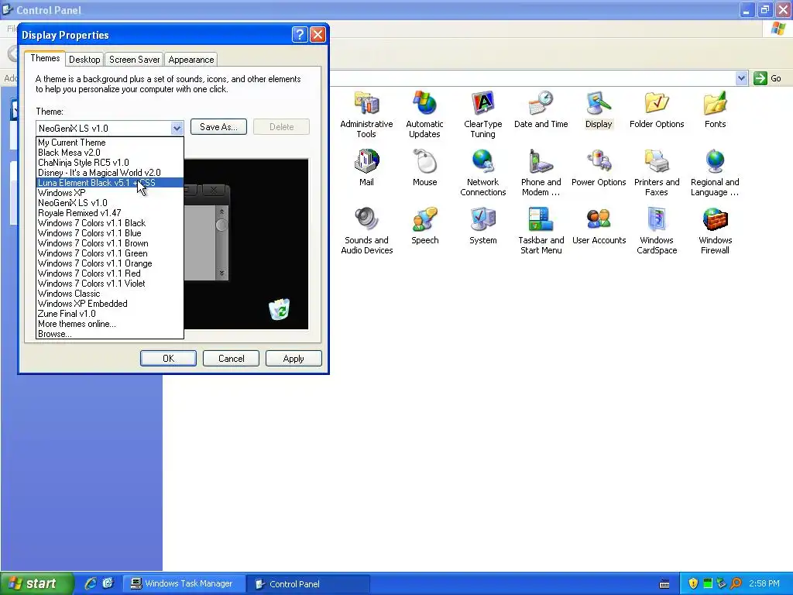Select Windows 7 Colors v1.1 Black
The image size is (793, 595).
(110, 223)
